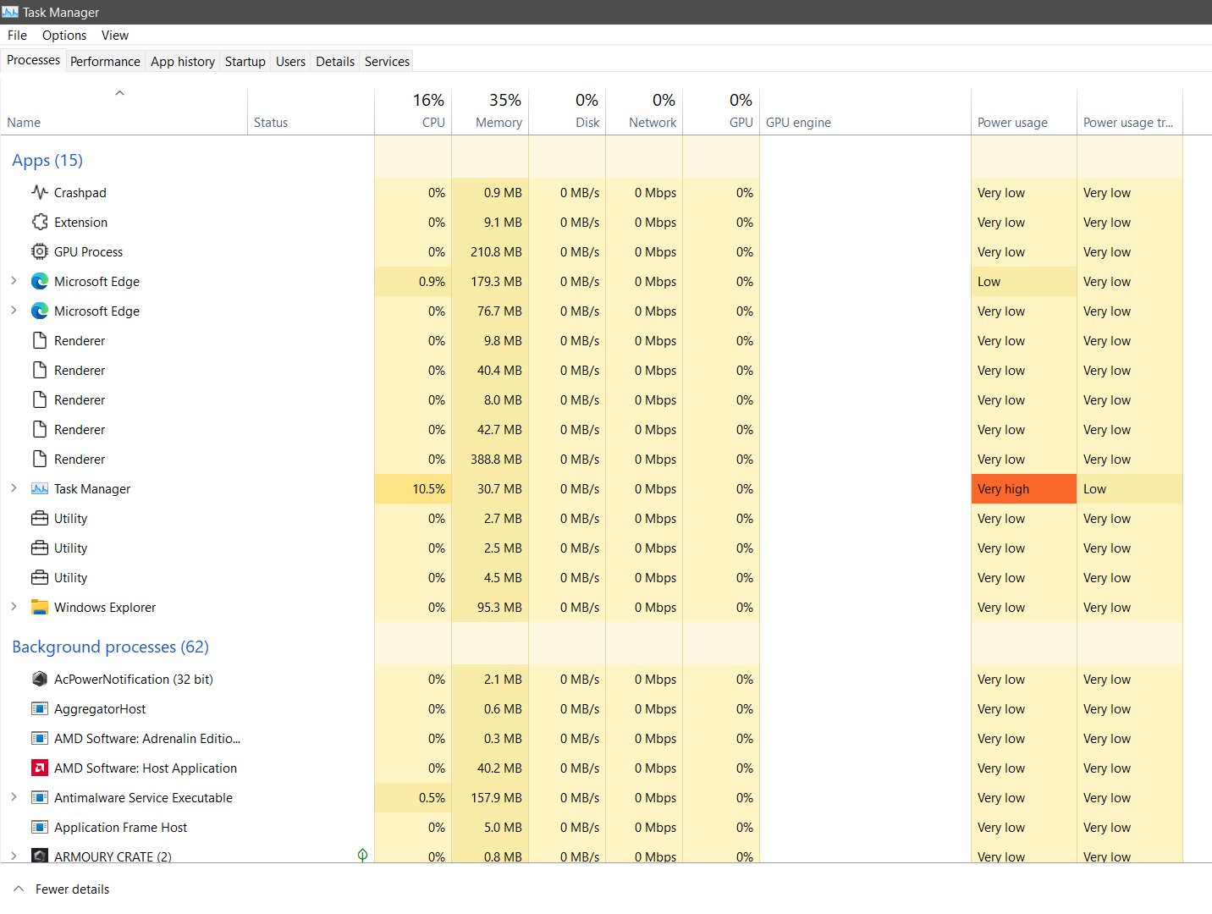Click the Task Manager title bar icon

point(10,12)
